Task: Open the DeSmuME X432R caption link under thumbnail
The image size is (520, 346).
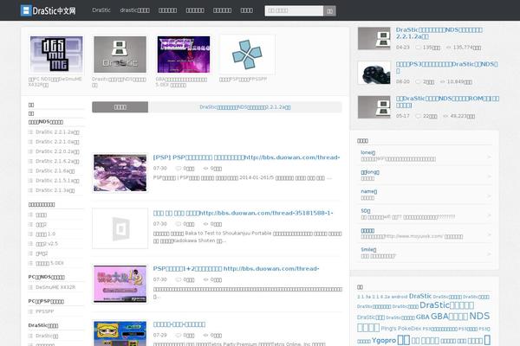Action: [55, 82]
